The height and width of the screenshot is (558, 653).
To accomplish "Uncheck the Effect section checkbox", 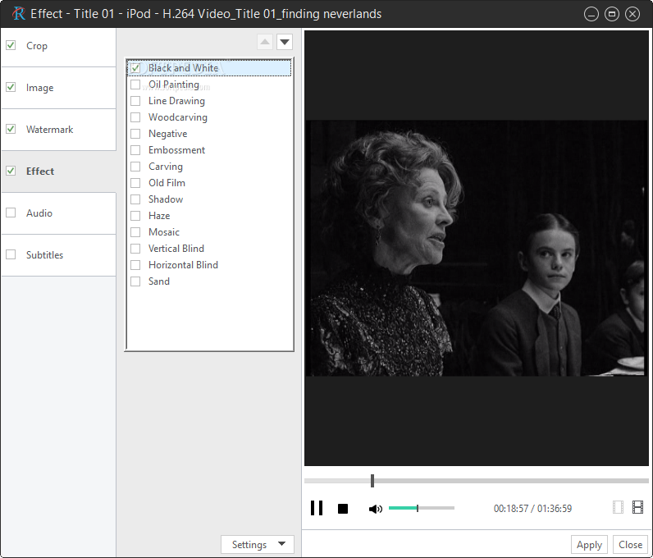I will click(11, 171).
